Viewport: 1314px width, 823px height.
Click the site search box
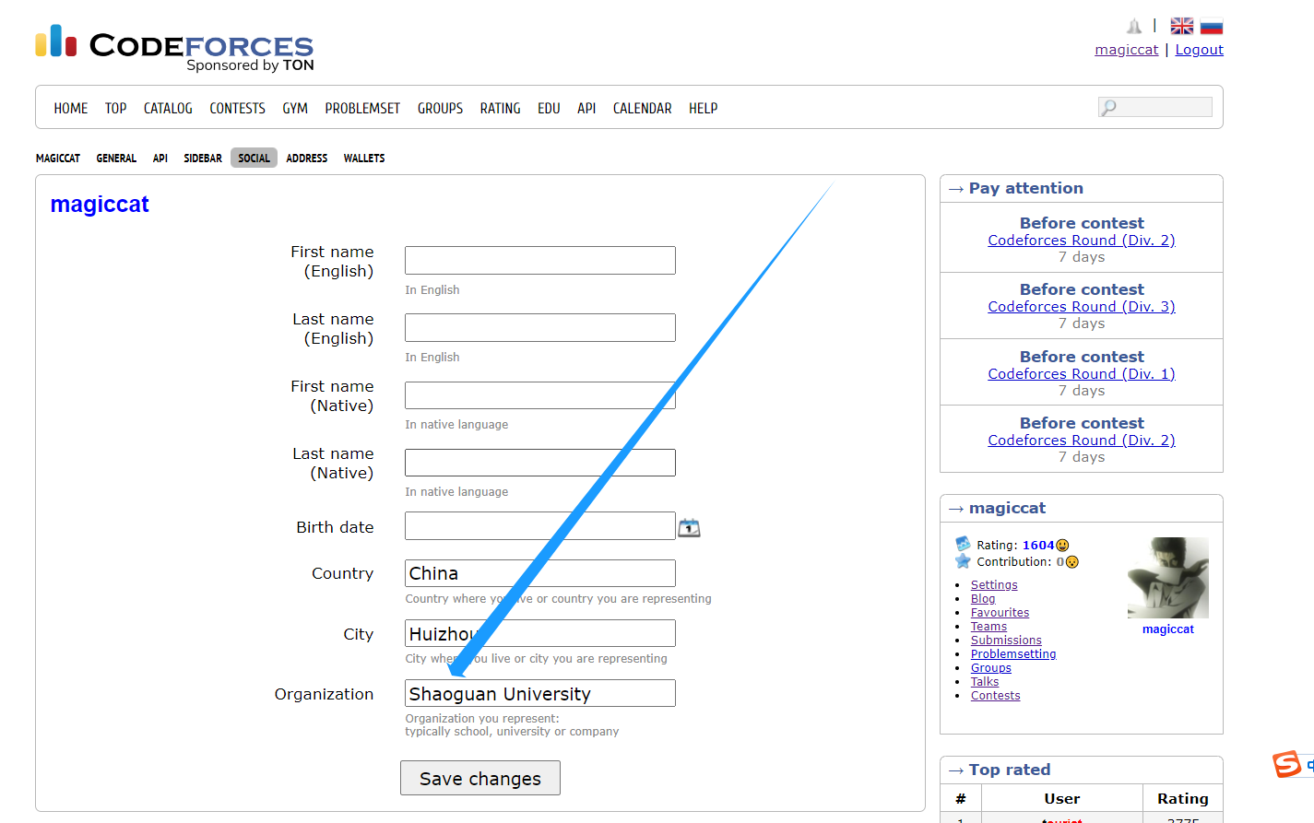1155,107
